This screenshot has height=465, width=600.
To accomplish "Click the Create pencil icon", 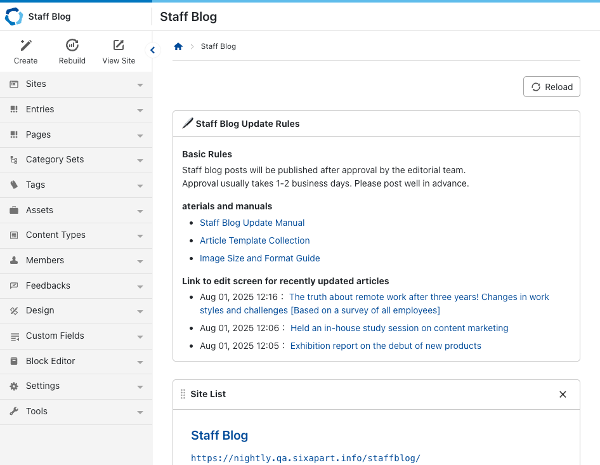I will 25,45.
